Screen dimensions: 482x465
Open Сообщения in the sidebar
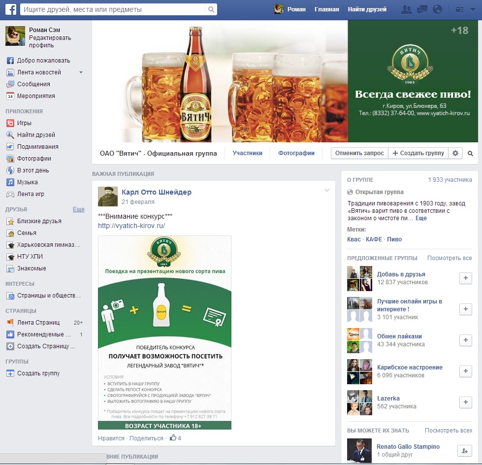28,84
